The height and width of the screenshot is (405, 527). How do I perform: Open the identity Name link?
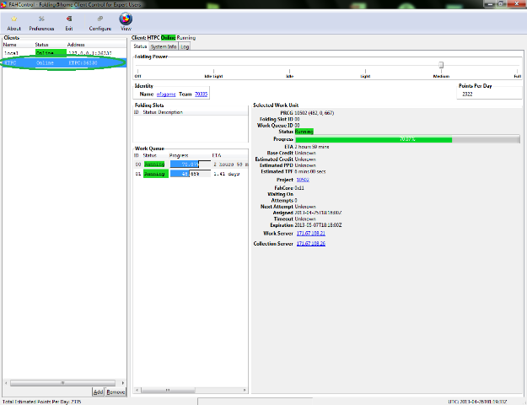tap(166, 94)
